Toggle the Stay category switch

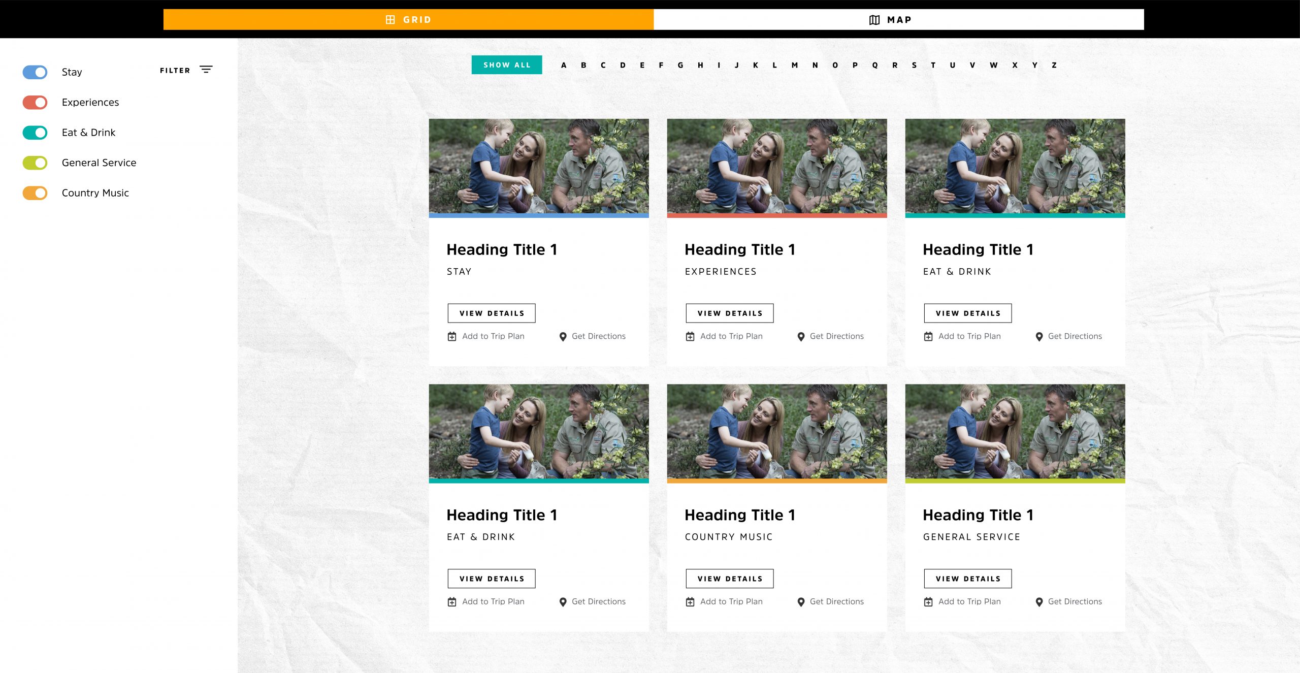35,72
